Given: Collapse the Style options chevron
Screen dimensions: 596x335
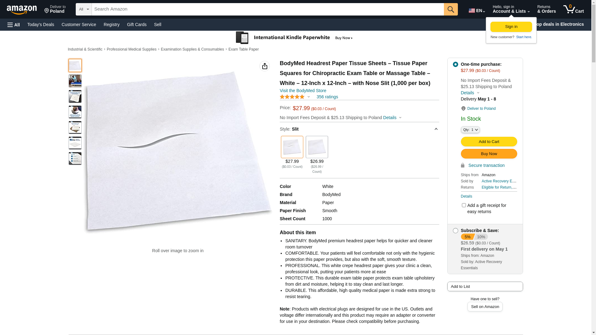Looking at the screenshot, I should pyautogui.click(x=436, y=129).
